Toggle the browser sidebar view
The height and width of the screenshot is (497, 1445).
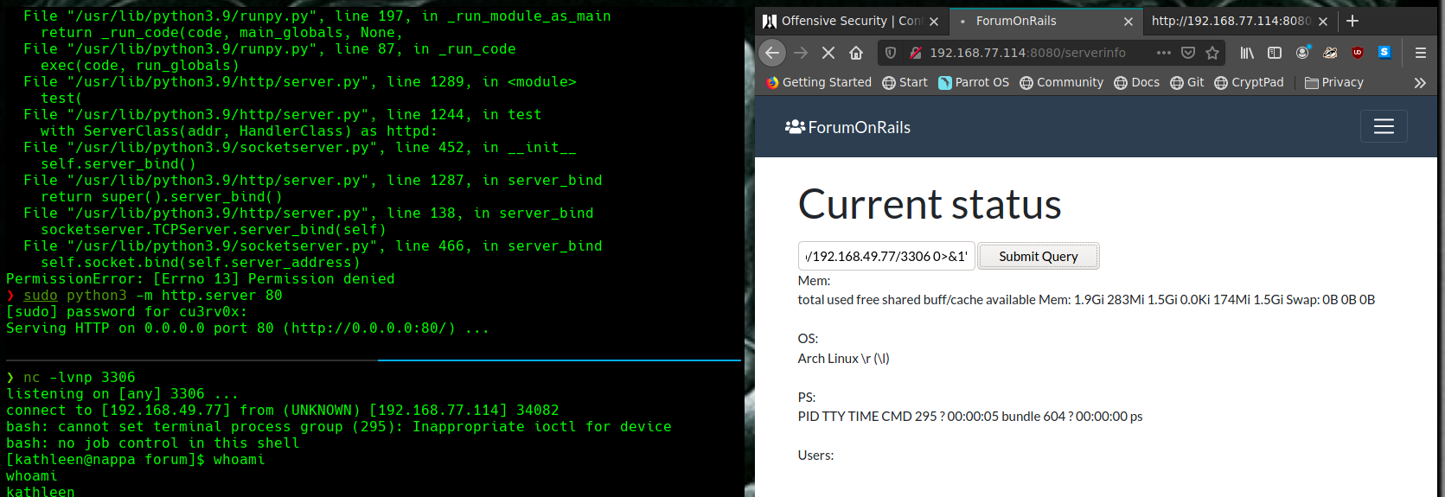click(x=1275, y=53)
